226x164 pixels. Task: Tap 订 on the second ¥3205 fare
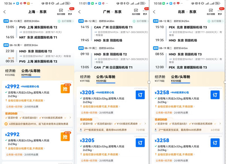140,143
